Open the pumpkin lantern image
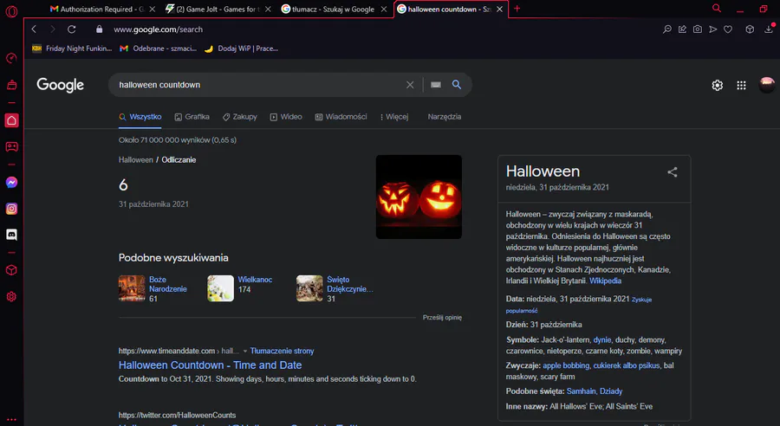780x426 pixels. pyautogui.click(x=419, y=197)
